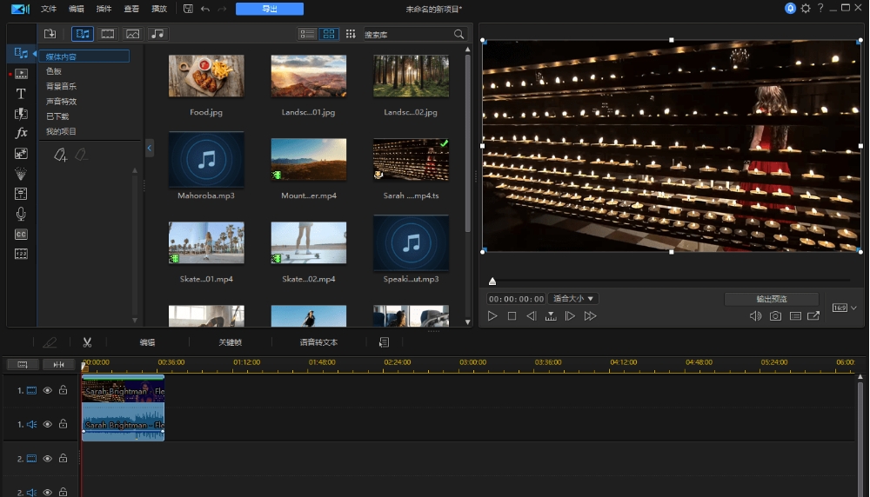Image resolution: width=870 pixels, height=497 pixels.
Task: Collapse the library side panel arrow
Action: (149, 149)
